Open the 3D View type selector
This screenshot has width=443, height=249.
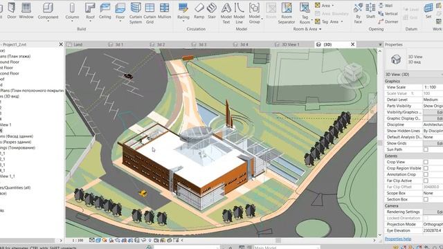point(414,59)
